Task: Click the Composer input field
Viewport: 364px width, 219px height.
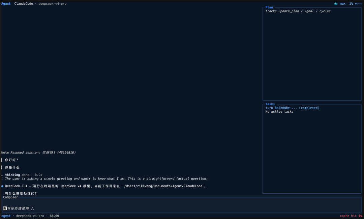Action: (x=182, y=205)
